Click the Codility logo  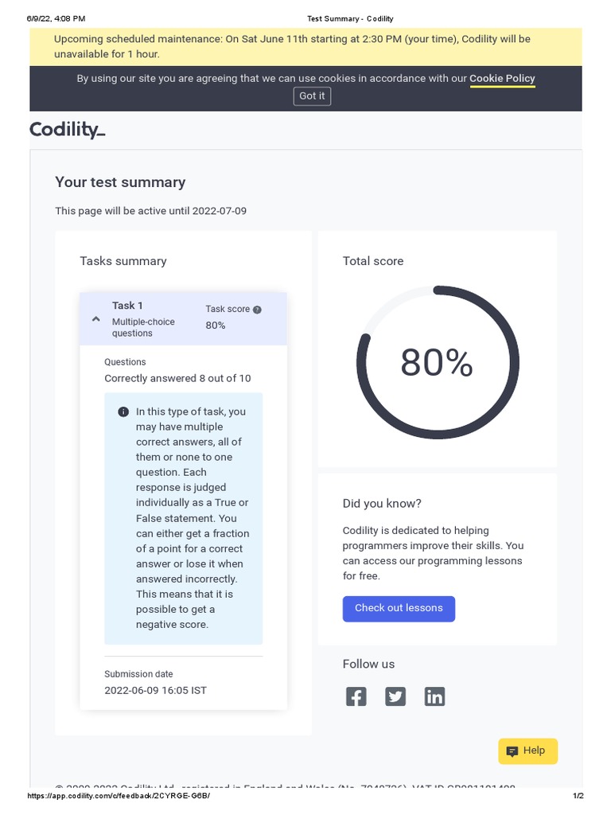[68, 130]
